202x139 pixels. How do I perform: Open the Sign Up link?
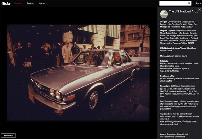point(18,3)
